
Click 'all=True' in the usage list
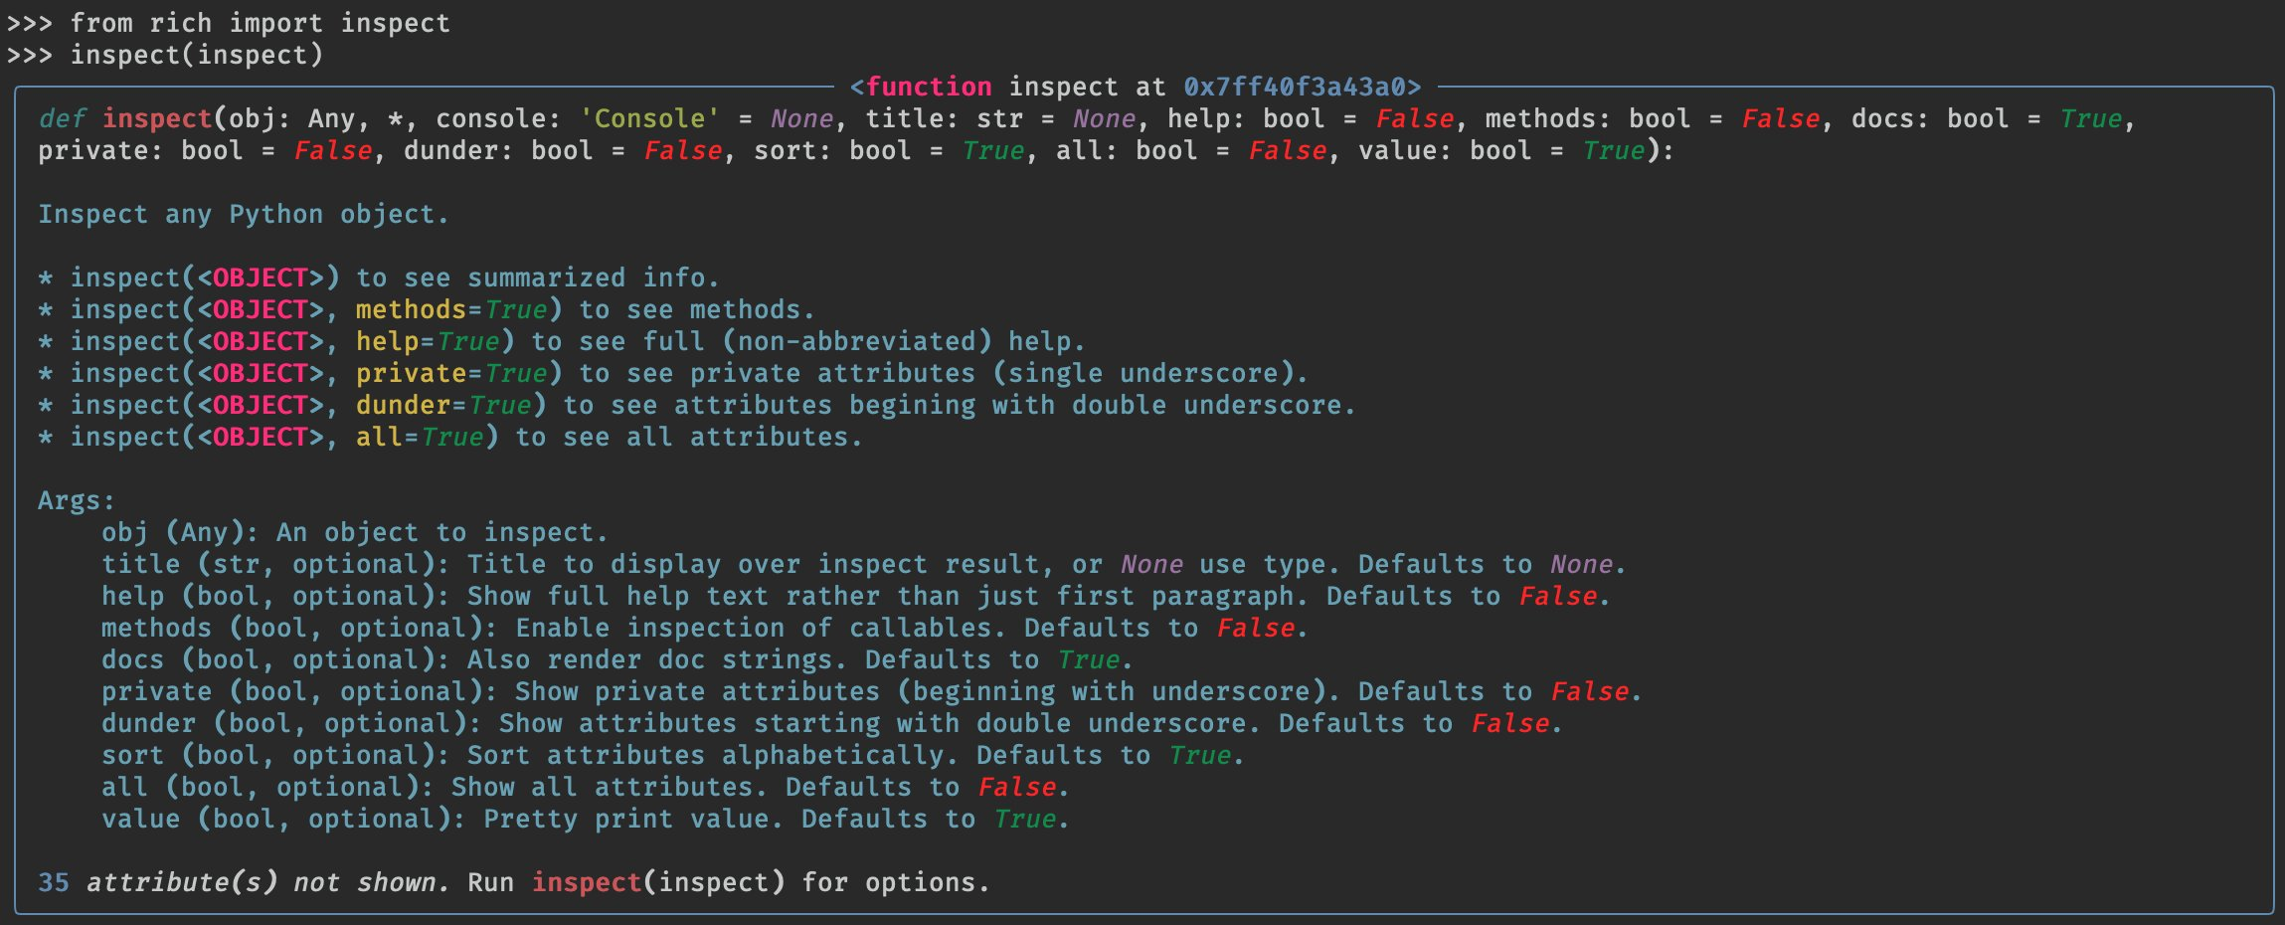[x=420, y=437]
